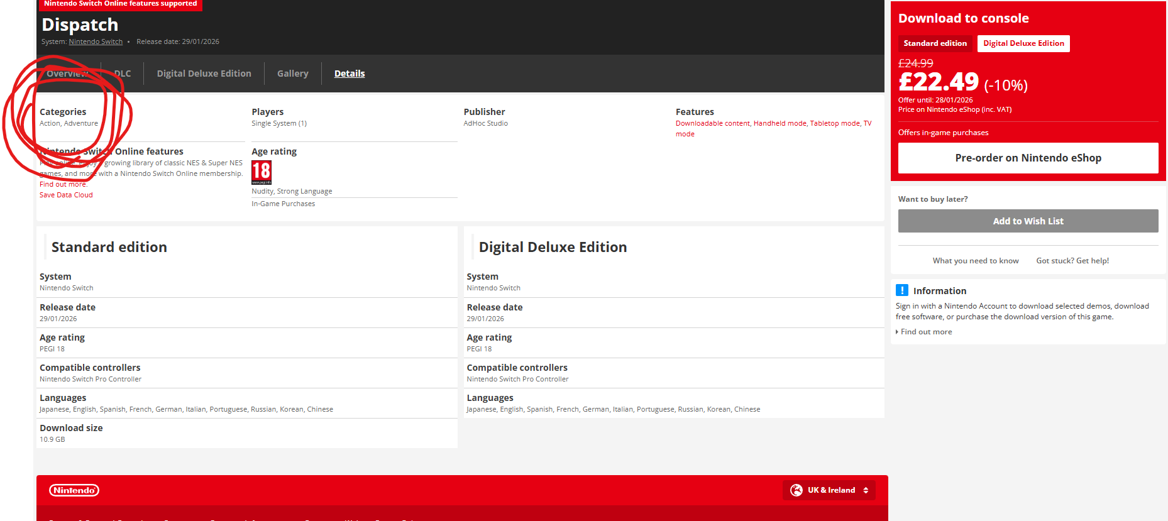Viewport: 1168px width, 521px height.
Task: Select Standard edition in the Download to console panel
Action: [x=935, y=43]
